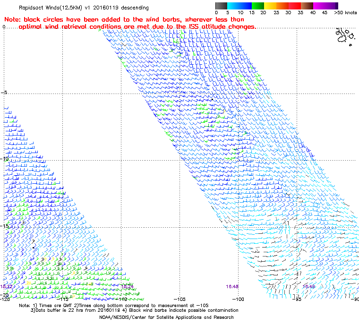Click the red note line starting "Note: black circles"

click(x=124, y=19)
